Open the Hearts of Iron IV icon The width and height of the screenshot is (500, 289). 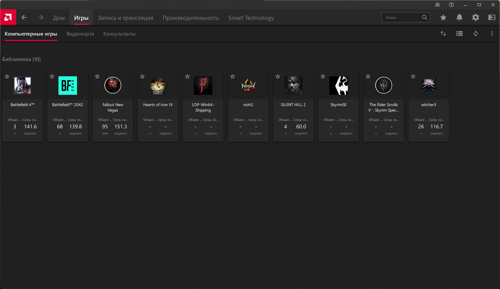(x=158, y=86)
